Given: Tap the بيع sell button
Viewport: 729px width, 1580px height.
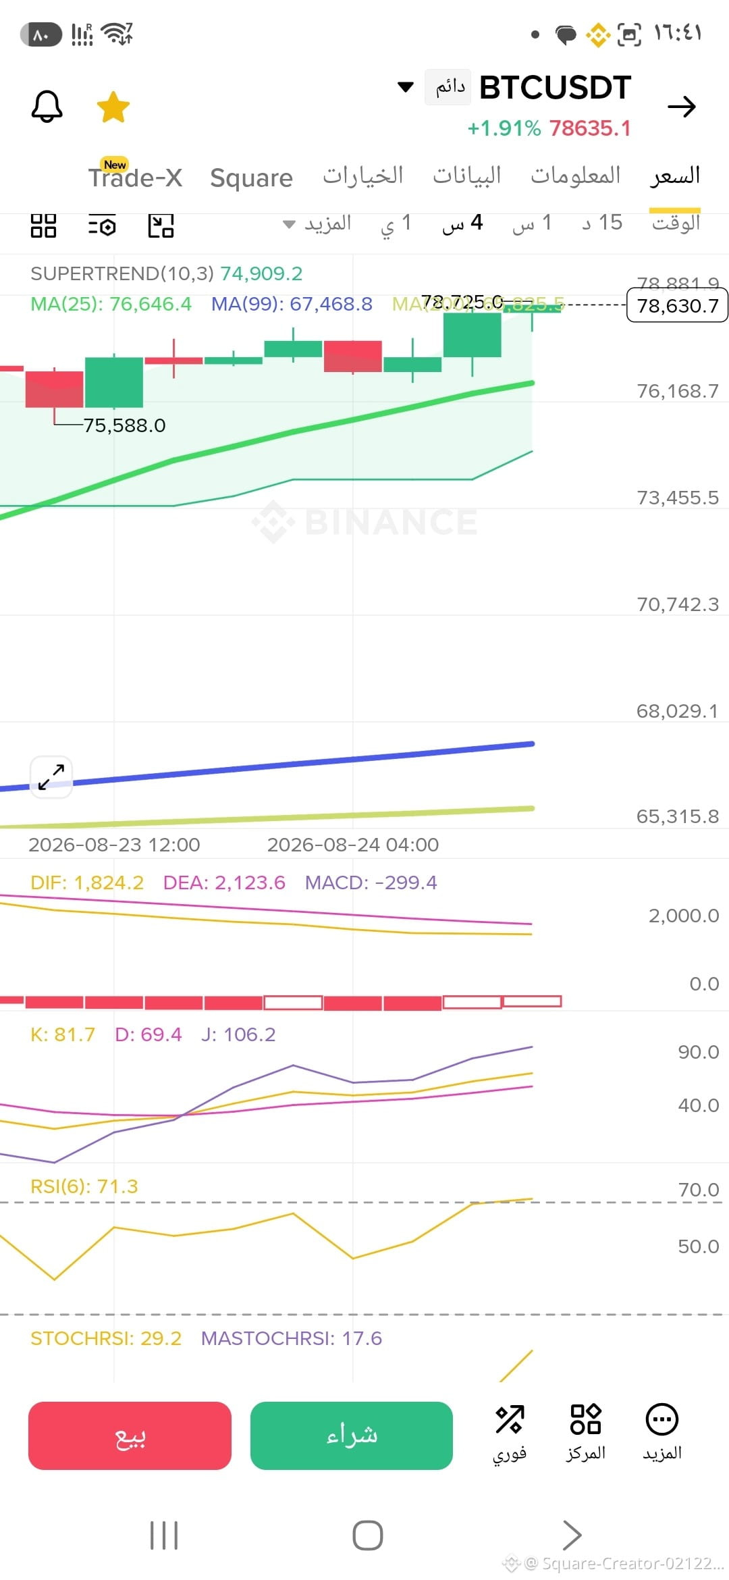Looking at the screenshot, I should tap(130, 1436).
